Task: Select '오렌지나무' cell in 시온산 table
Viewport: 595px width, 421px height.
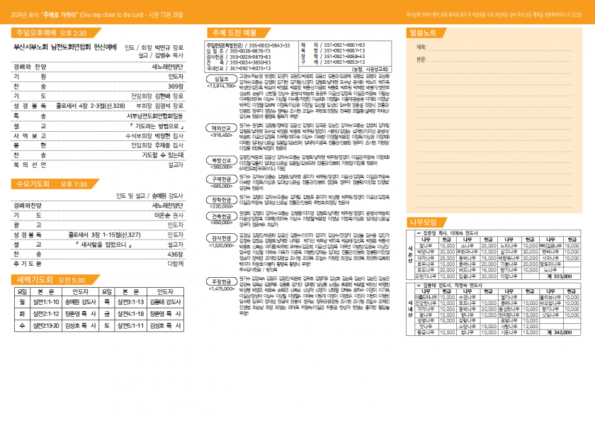Action: 426,276
